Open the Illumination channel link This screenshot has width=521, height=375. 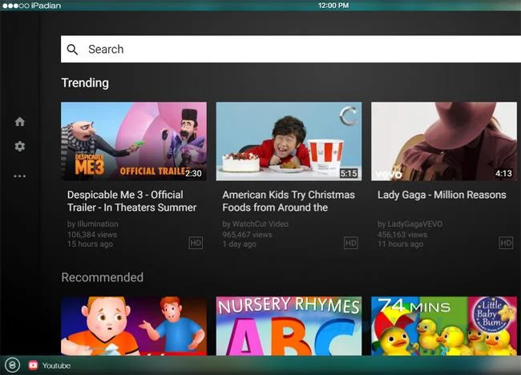(93, 224)
